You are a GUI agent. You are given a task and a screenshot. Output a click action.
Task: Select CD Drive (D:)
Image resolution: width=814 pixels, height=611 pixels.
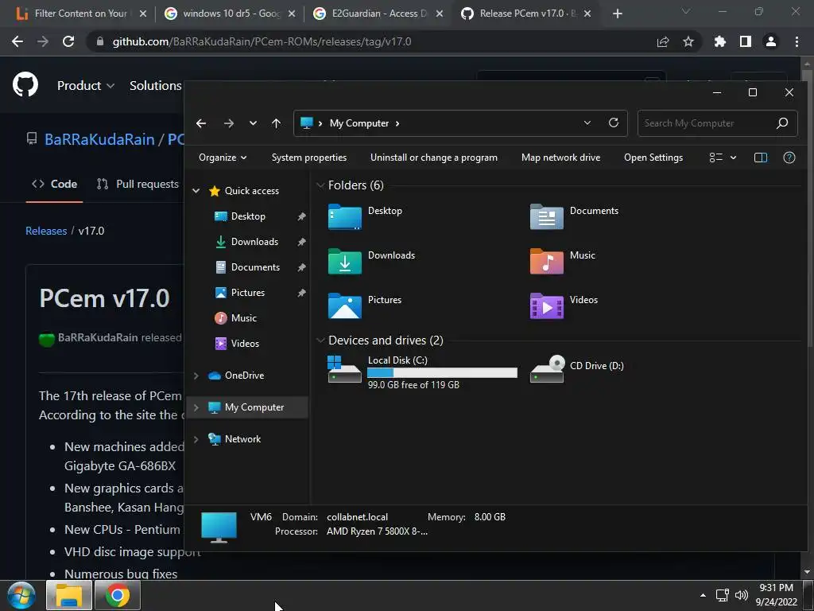tap(577, 368)
